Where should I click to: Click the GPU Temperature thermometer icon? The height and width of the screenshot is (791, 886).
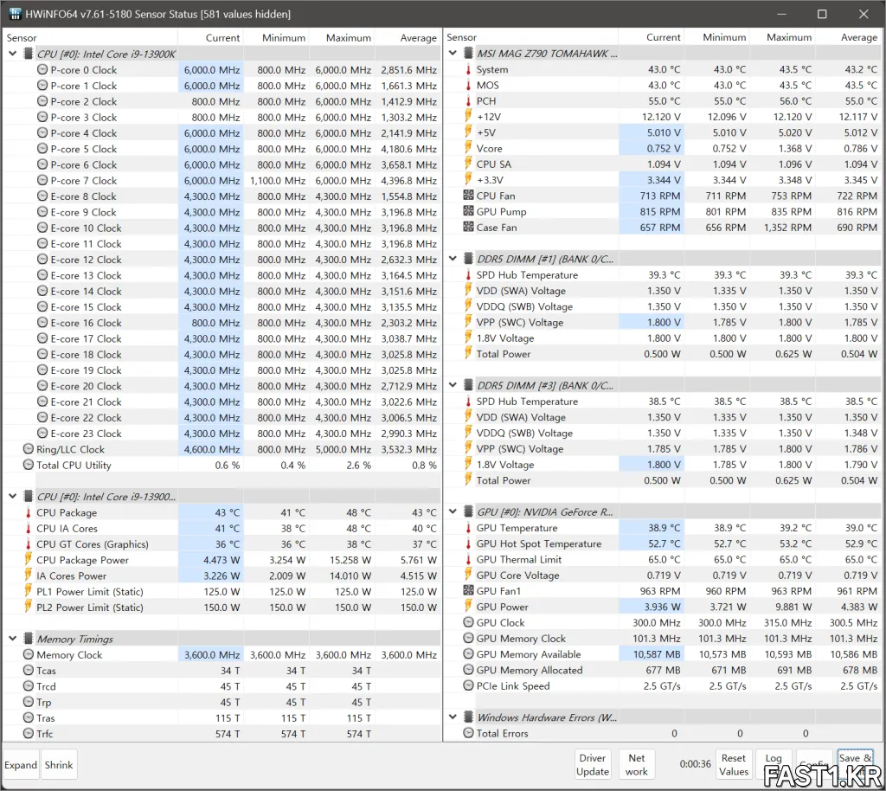[468, 528]
